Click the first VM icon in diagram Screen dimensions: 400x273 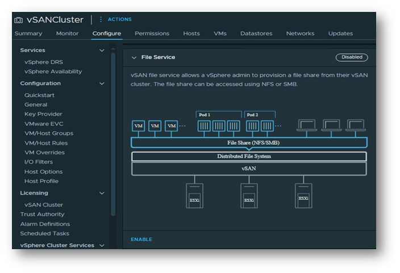[139, 126]
